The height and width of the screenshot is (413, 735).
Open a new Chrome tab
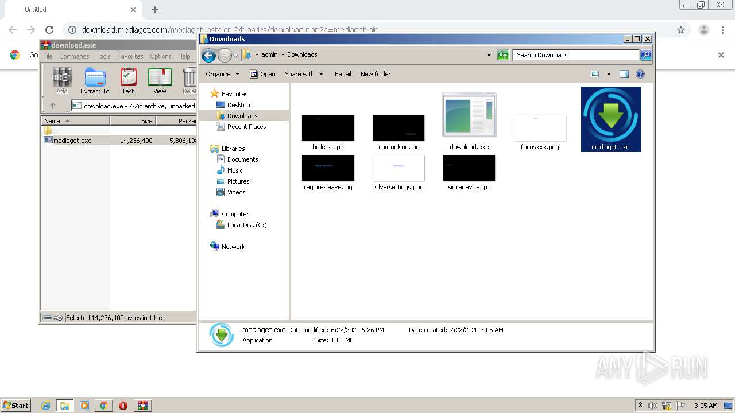155,10
